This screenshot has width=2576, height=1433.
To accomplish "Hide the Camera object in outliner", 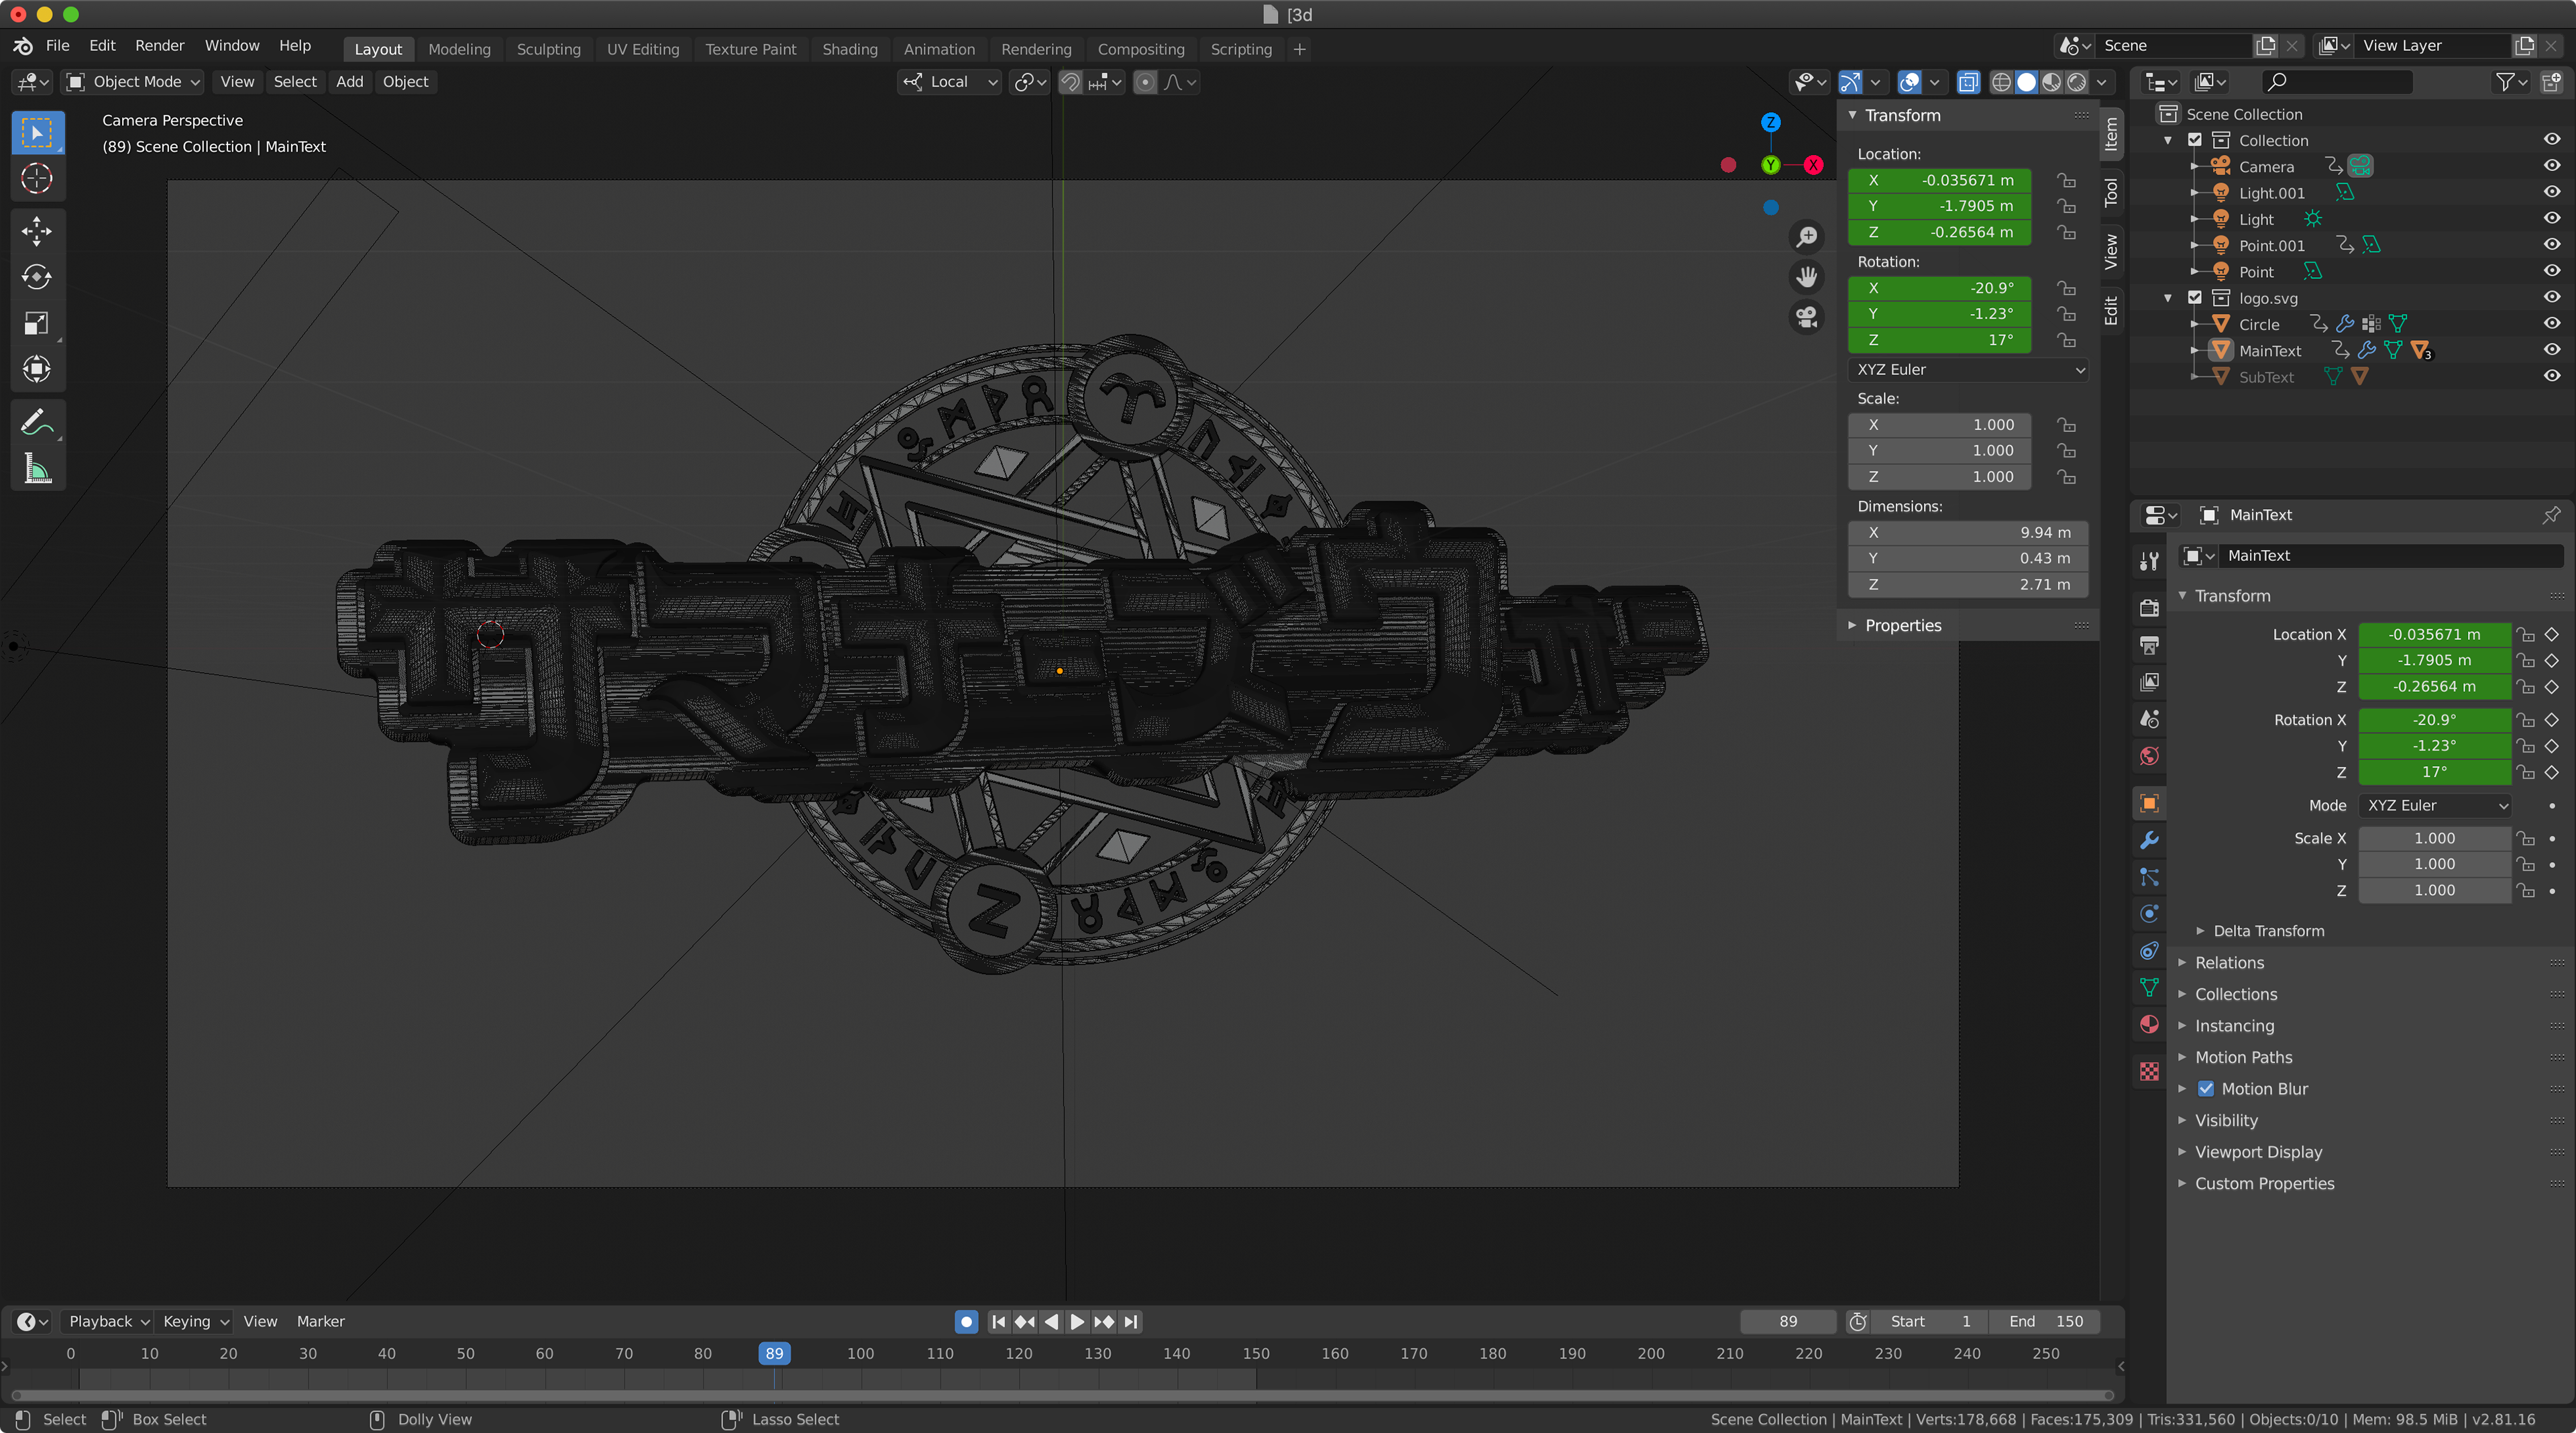I will 2551,166.
